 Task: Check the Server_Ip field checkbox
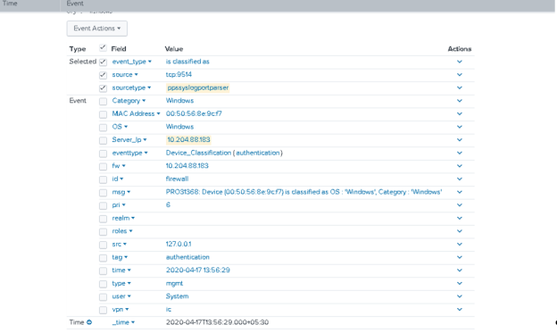(x=103, y=140)
